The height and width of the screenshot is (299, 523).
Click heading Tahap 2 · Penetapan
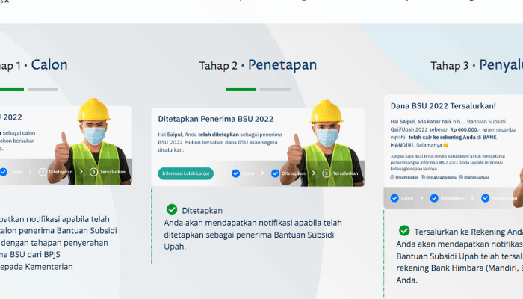pos(258,65)
